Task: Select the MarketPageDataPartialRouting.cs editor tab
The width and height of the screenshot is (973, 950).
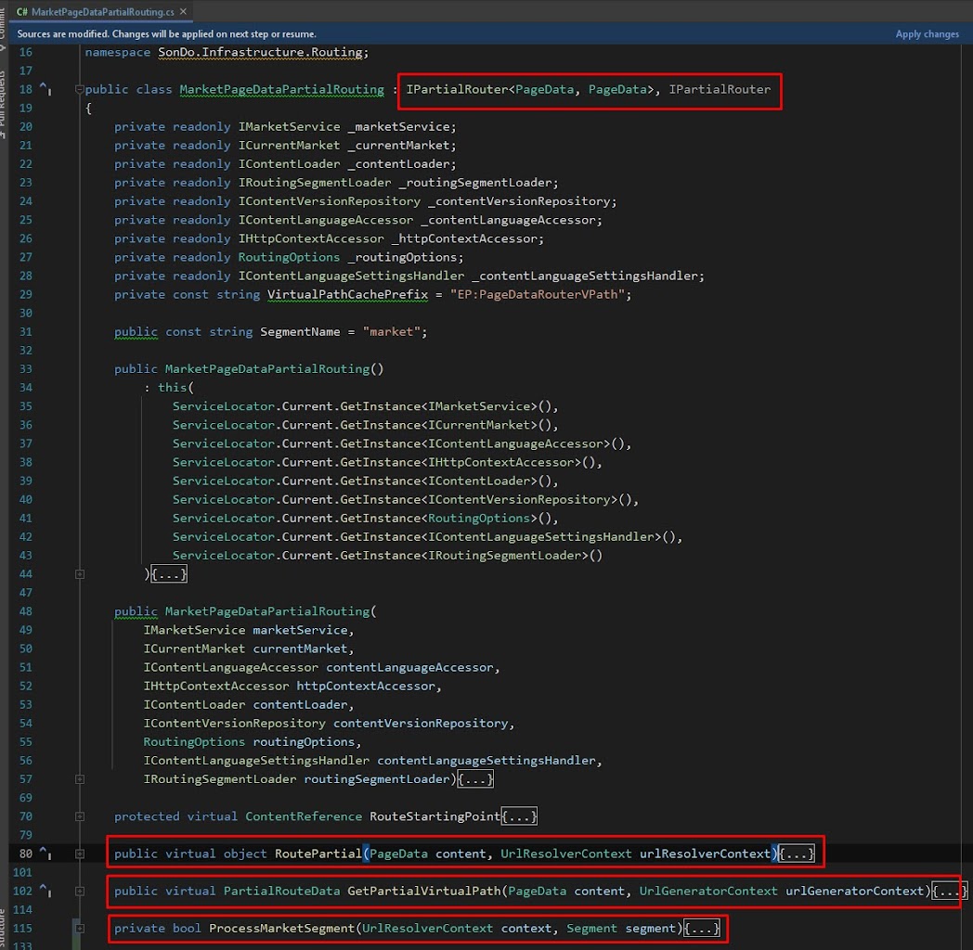Action: [102, 11]
